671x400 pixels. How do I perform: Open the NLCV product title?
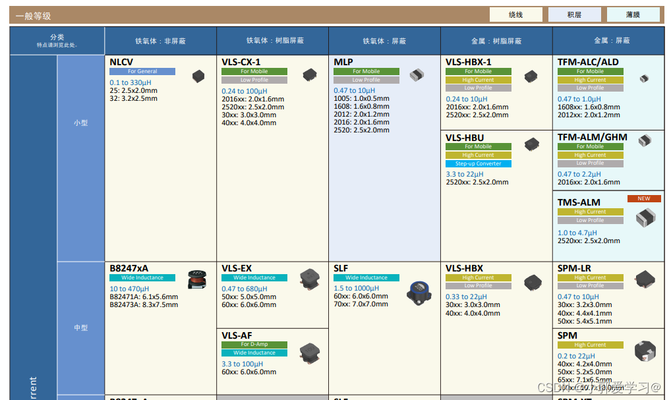pyautogui.click(x=121, y=62)
